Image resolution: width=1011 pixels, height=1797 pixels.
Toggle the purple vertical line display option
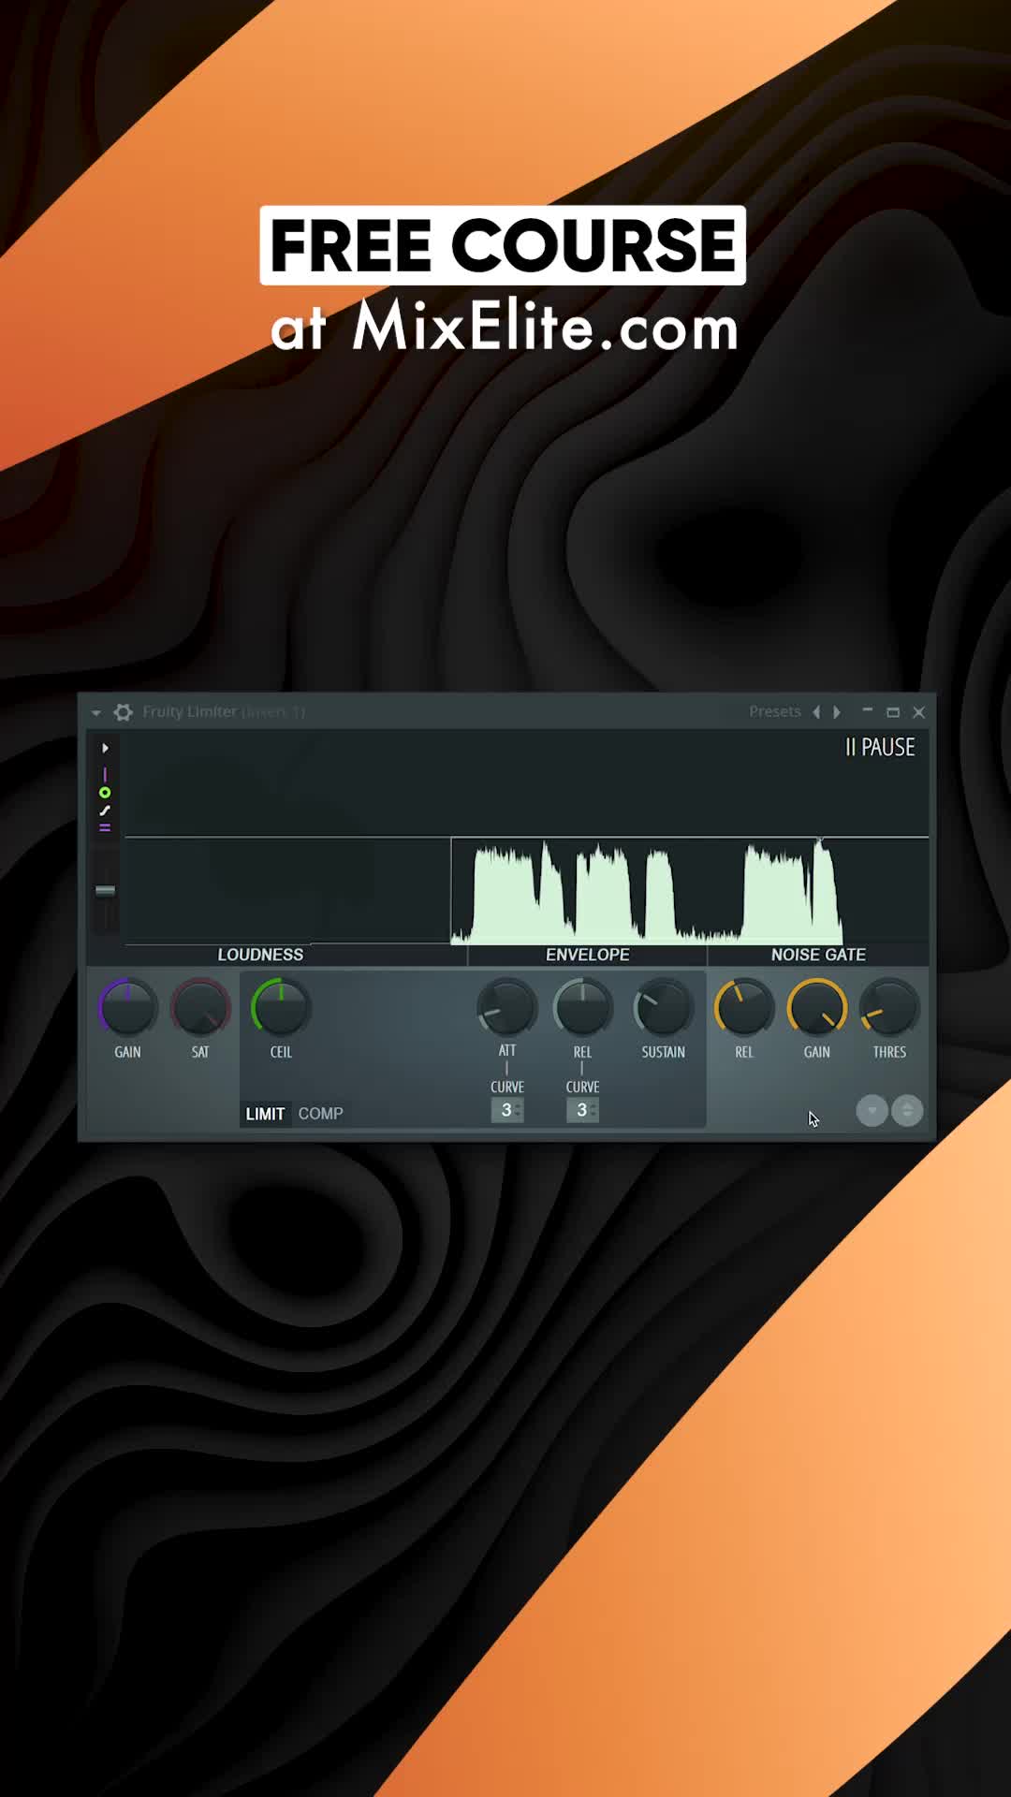click(x=105, y=775)
